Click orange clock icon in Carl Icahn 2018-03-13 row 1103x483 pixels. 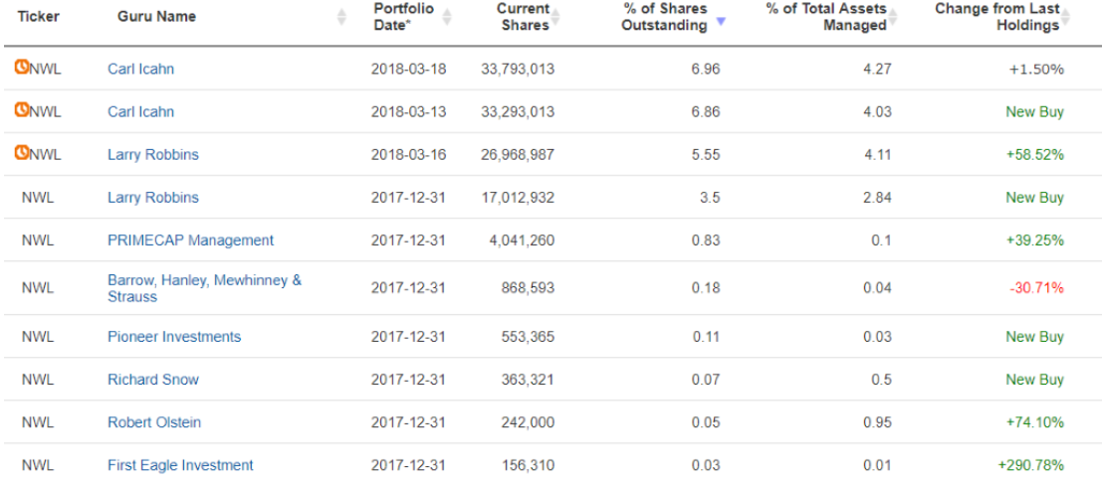coord(22,111)
